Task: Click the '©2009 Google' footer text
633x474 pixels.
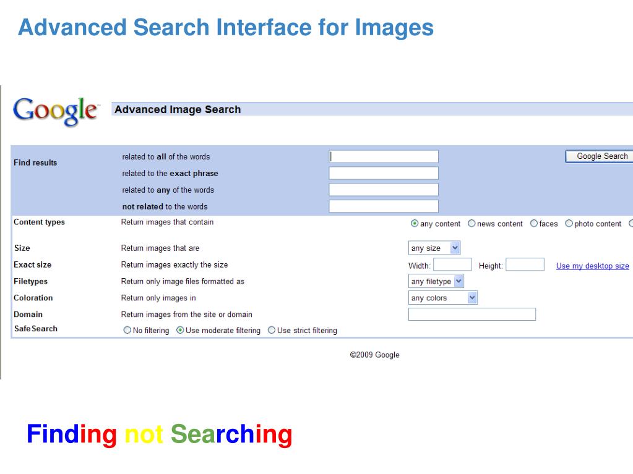Action: pos(374,355)
